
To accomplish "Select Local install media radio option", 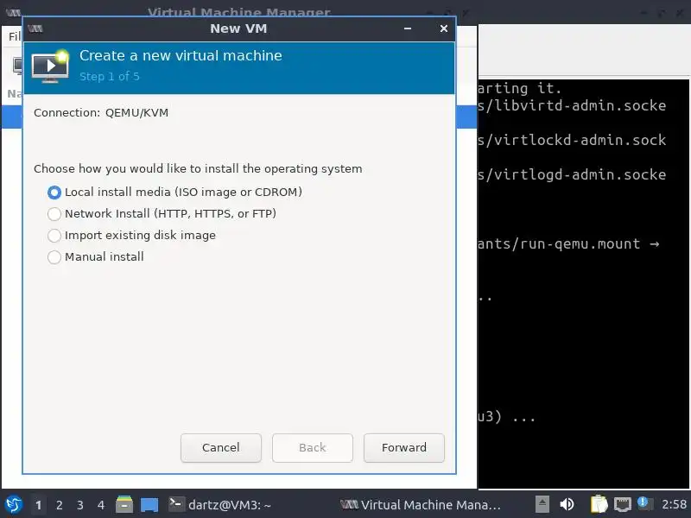I will pos(174,192).
